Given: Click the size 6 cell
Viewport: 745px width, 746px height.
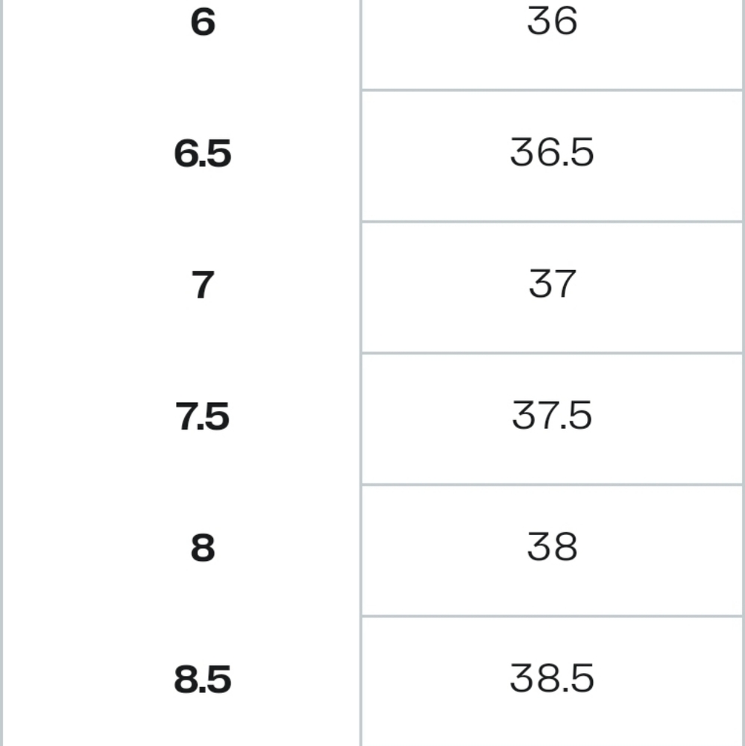Looking at the screenshot, I should [x=203, y=22].
